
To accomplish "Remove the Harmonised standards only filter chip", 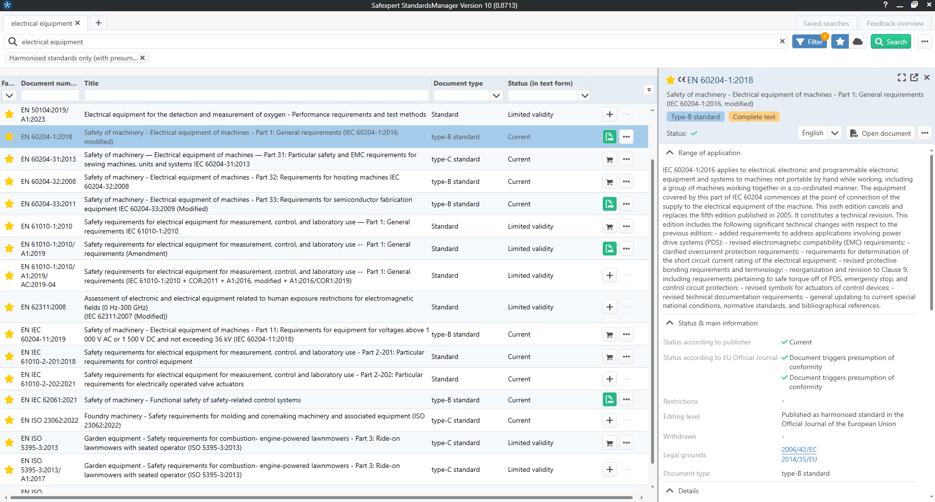I will [143, 58].
